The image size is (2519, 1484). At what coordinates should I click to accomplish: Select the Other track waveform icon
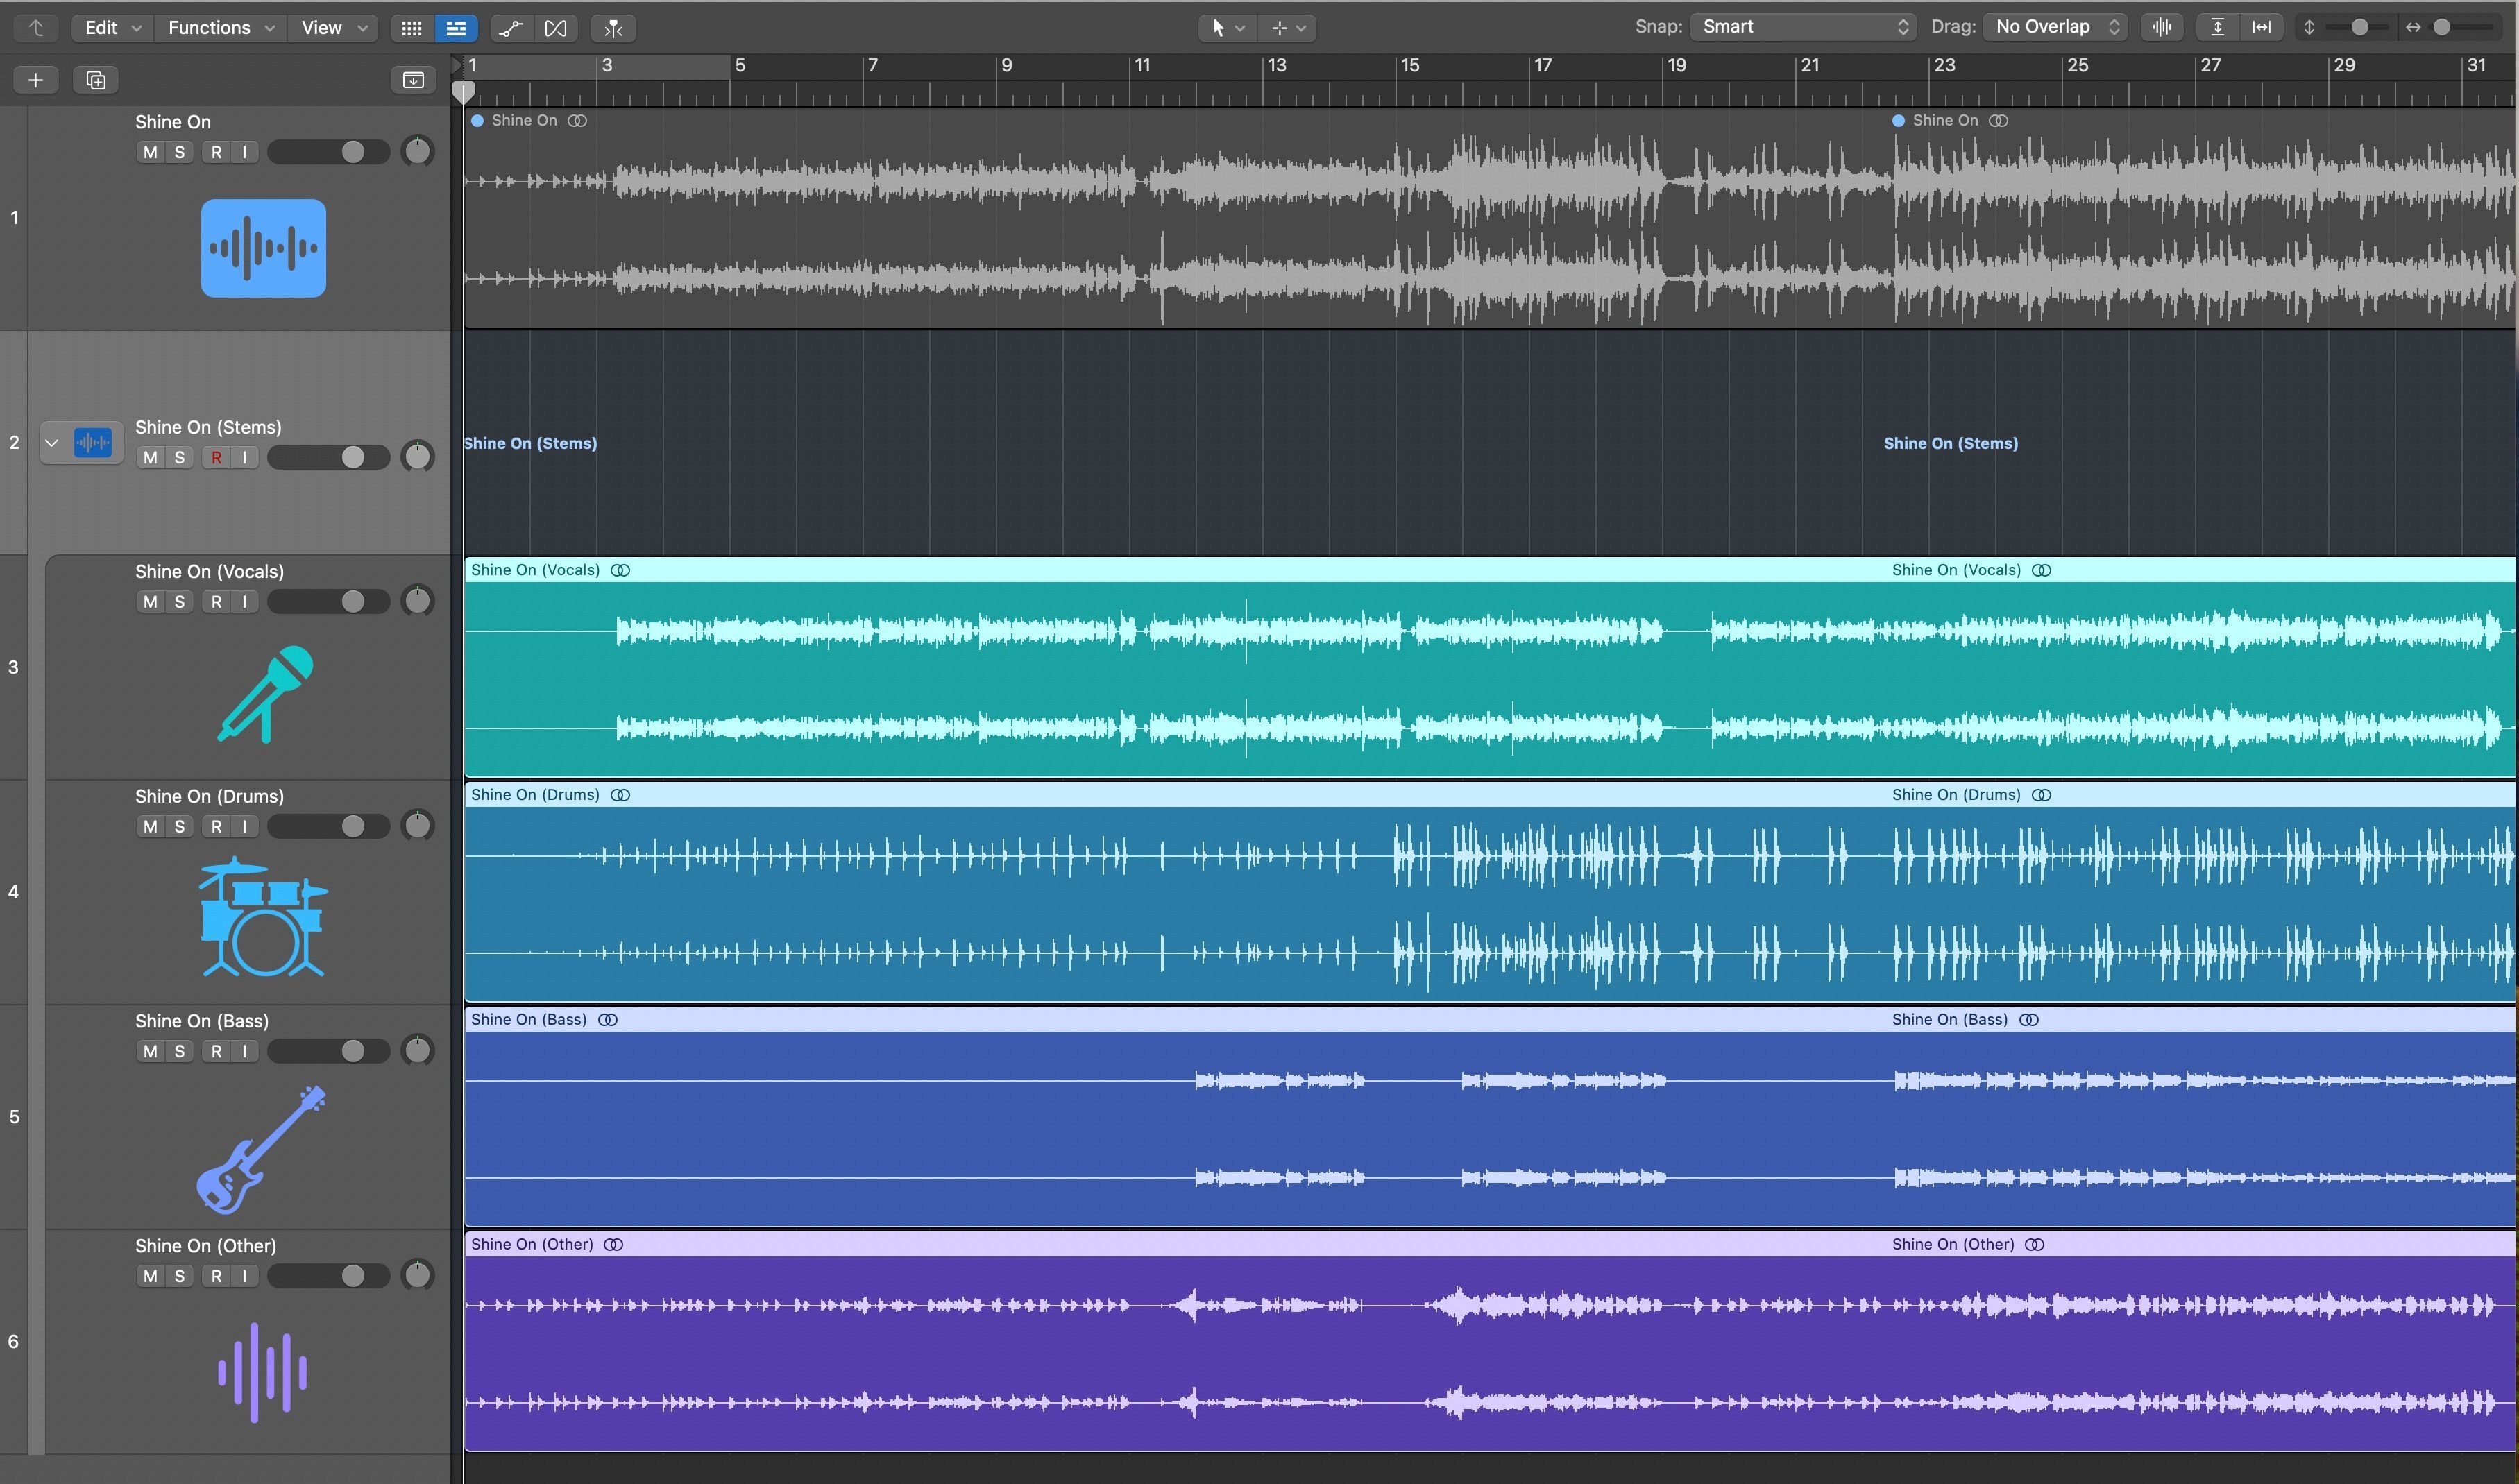[263, 1372]
